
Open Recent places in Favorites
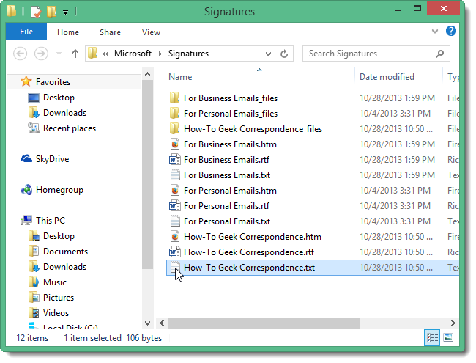tap(70, 128)
